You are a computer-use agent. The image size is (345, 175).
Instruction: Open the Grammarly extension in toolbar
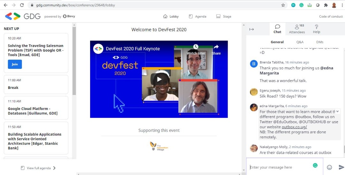(302, 5)
